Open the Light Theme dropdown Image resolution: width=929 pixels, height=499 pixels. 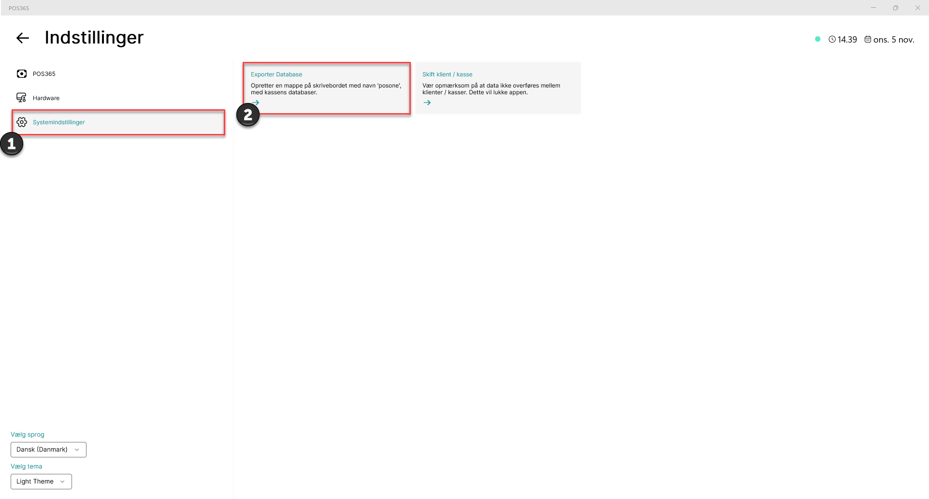coord(41,482)
